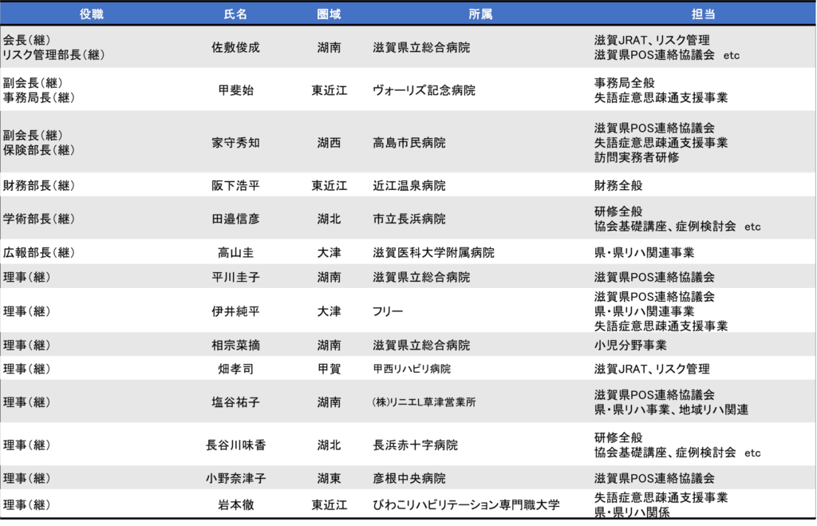
Task: Select the name 畑孝司
Action: 235,369
